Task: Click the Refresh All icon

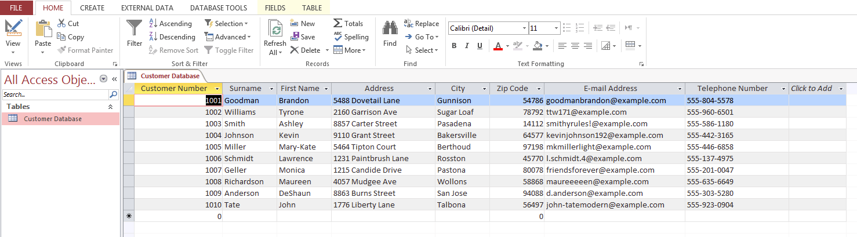Action: click(x=275, y=29)
